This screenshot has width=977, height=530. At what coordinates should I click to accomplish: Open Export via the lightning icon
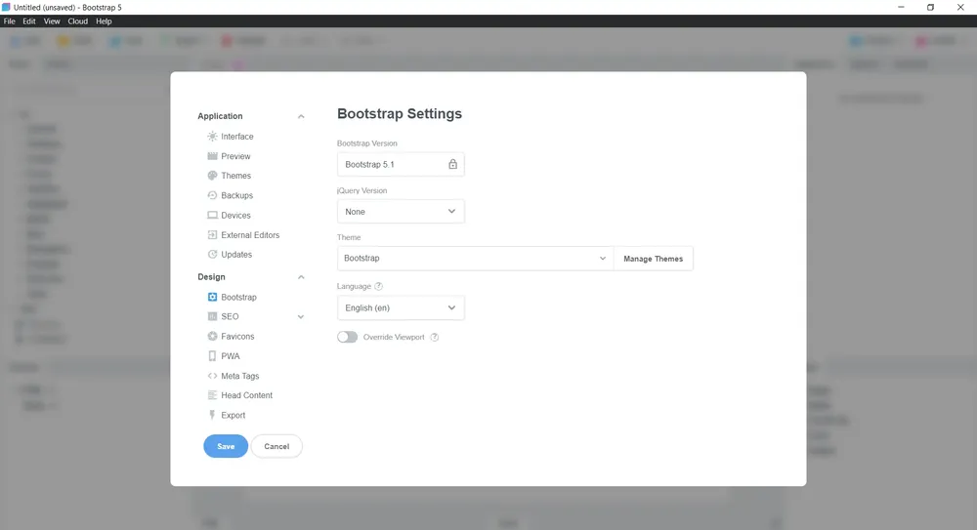tap(212, 416)
